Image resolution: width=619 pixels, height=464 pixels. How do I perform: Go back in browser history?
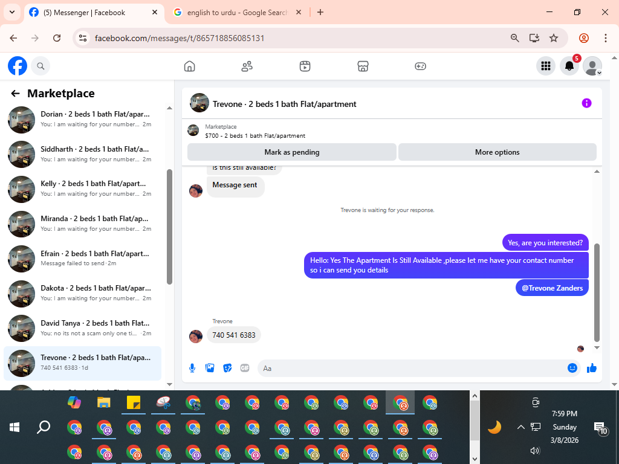[x=13, y=38]
